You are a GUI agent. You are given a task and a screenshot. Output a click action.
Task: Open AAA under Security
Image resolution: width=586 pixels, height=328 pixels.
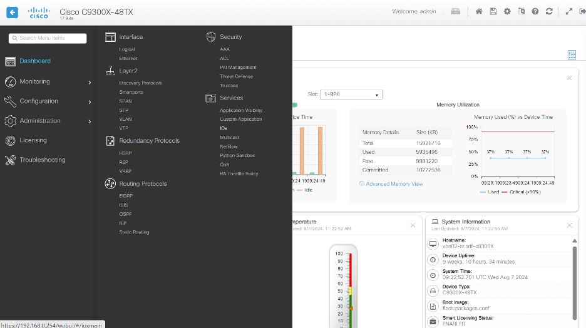point(225,49)
